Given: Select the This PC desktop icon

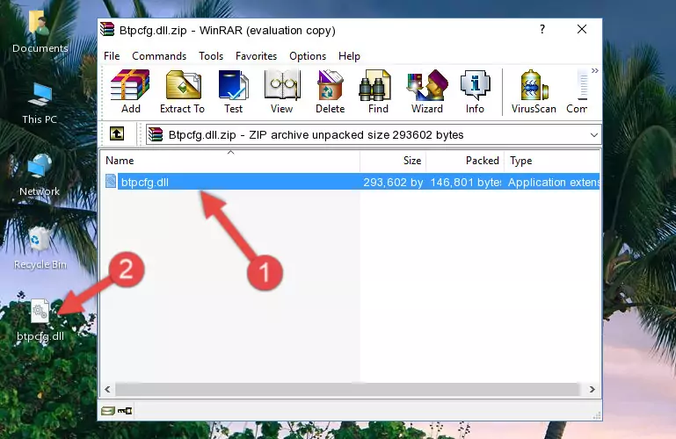Looking at the screenshot, I should tap(40, 104).
